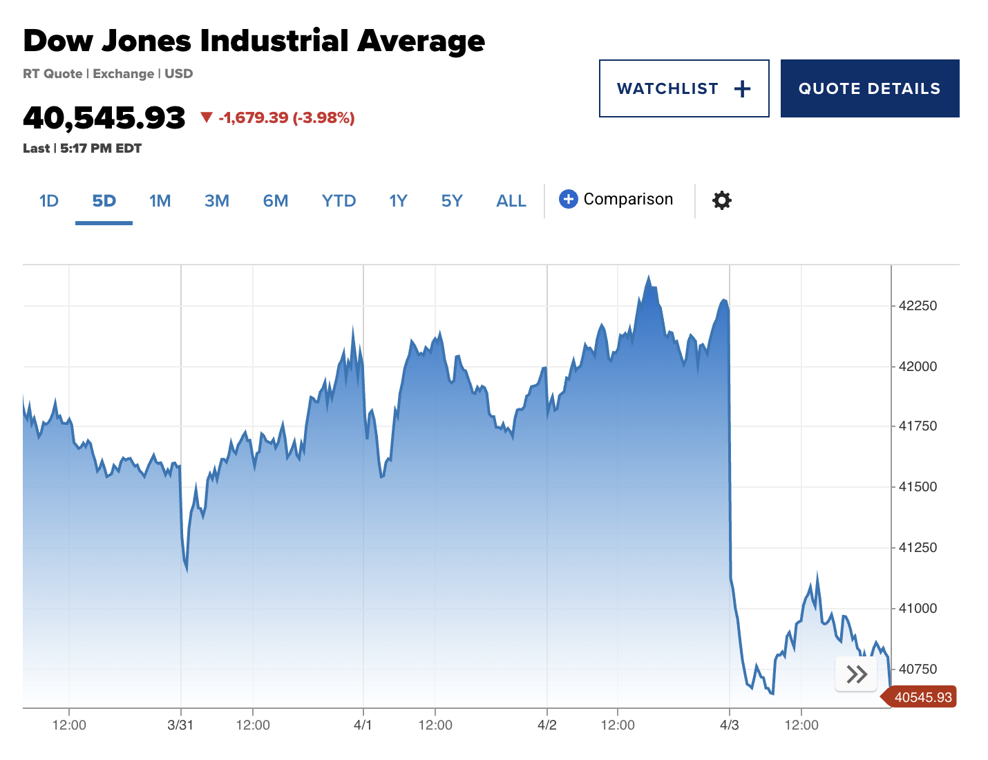Image resolution: width=988 pixels, height=760 pixels.
Task: Show year-to-date YTD range
Action: point(339,201)
